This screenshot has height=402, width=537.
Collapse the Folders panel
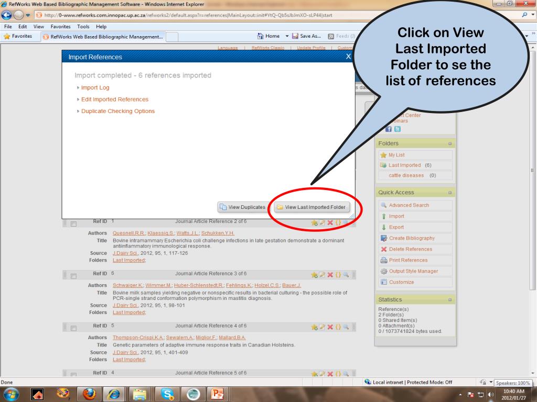click(x=450, y=143)
